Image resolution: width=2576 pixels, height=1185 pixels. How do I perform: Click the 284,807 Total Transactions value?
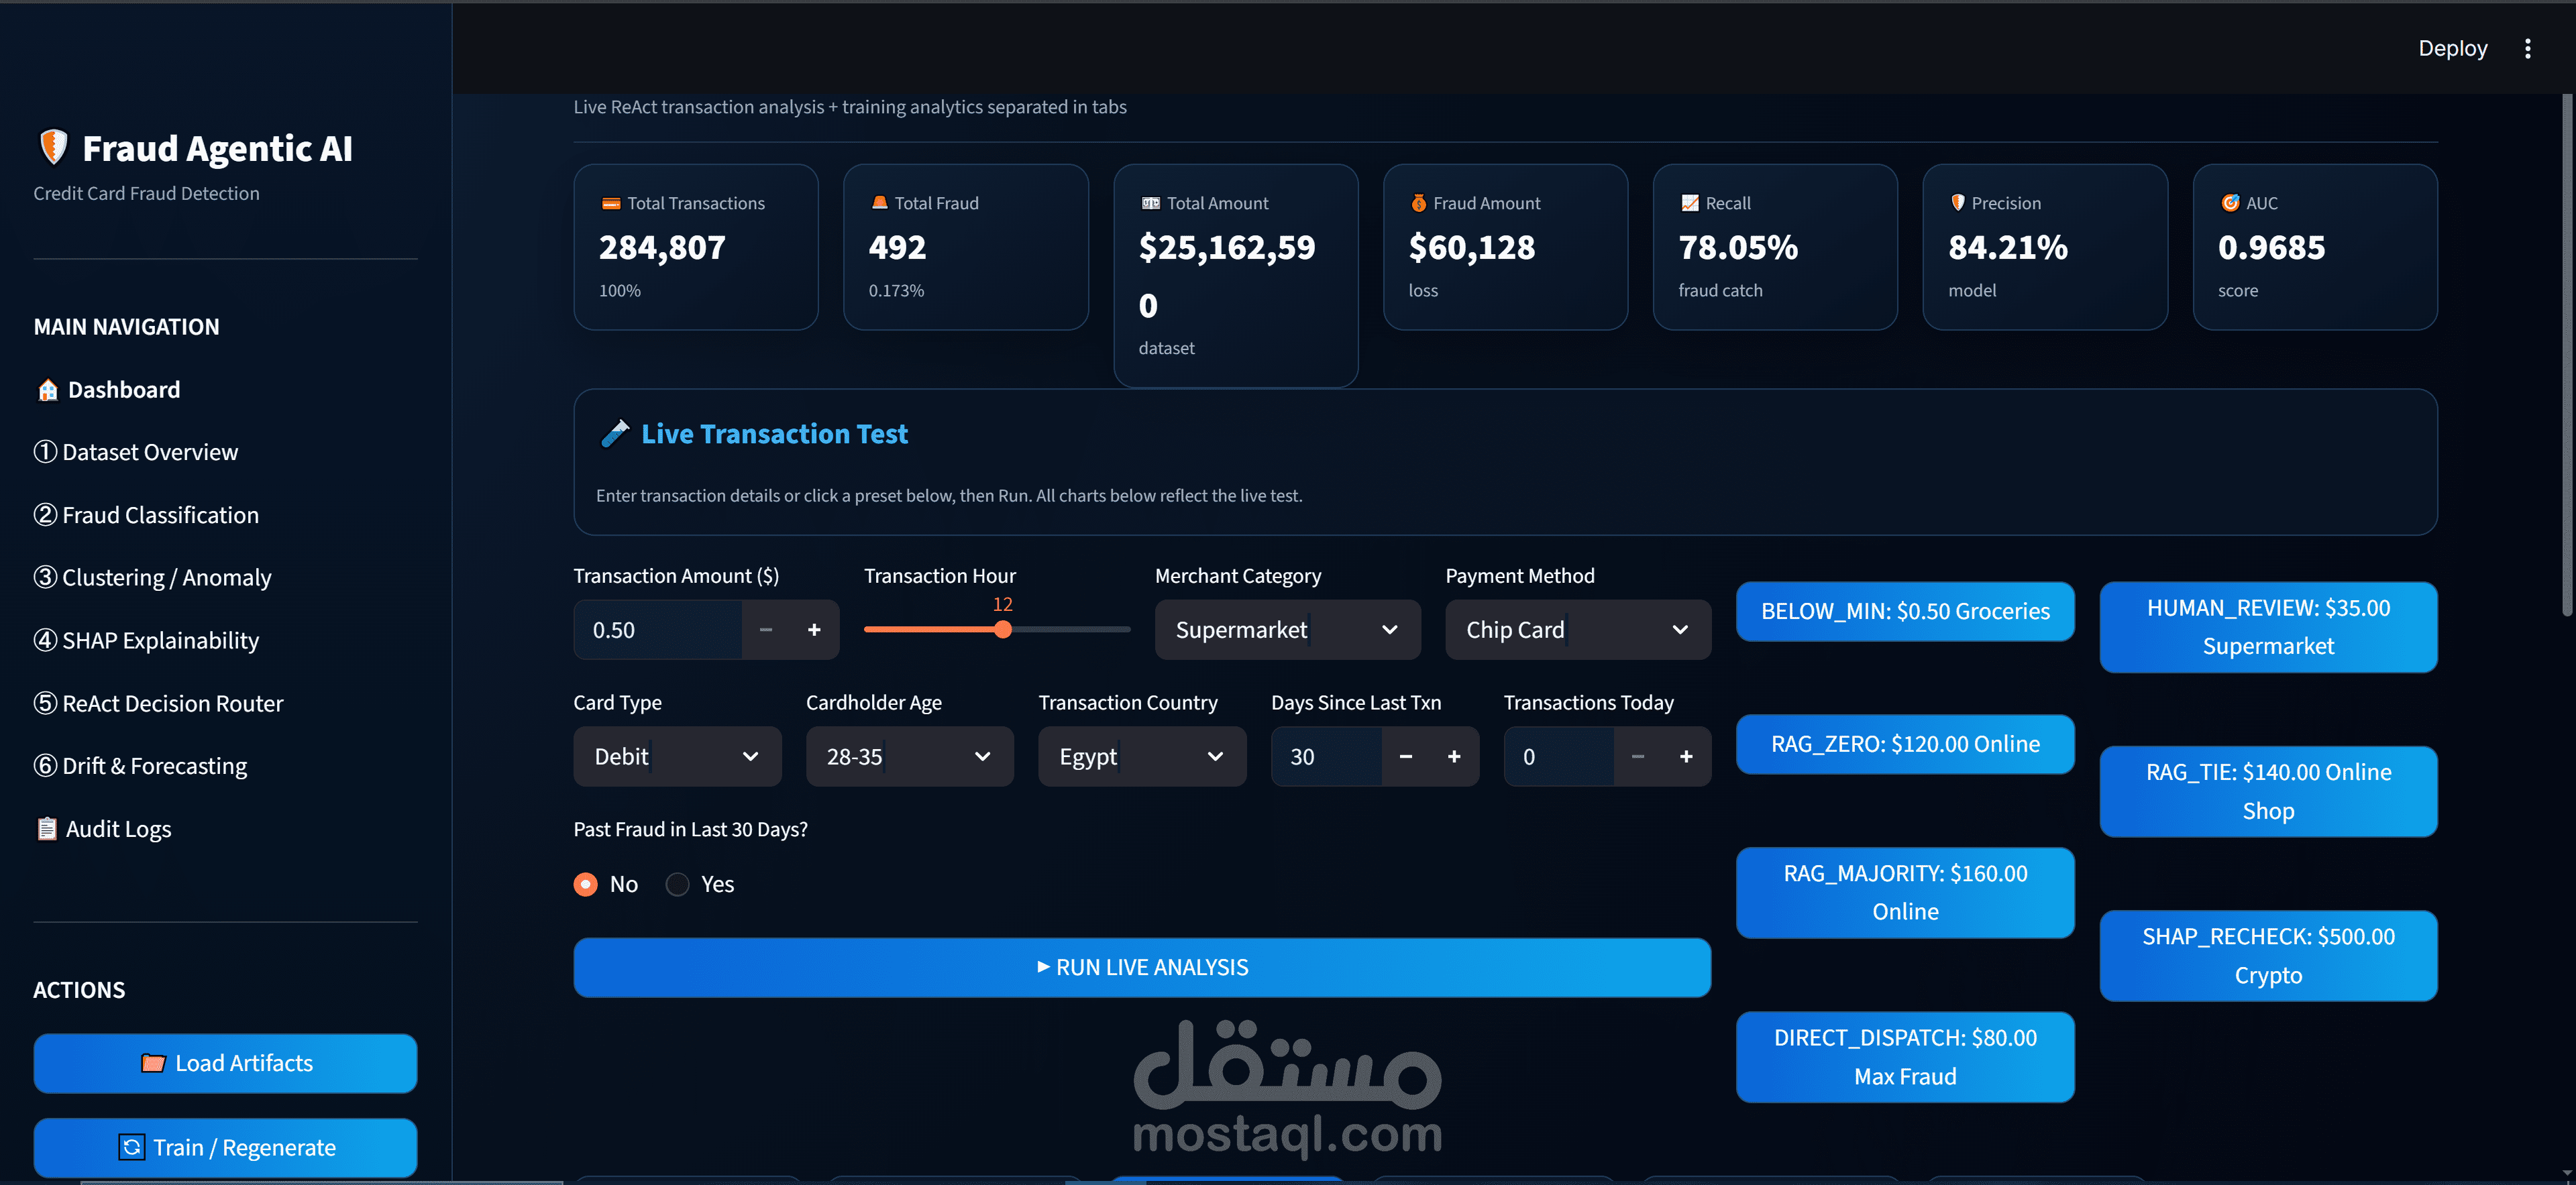tap(662, 247)
